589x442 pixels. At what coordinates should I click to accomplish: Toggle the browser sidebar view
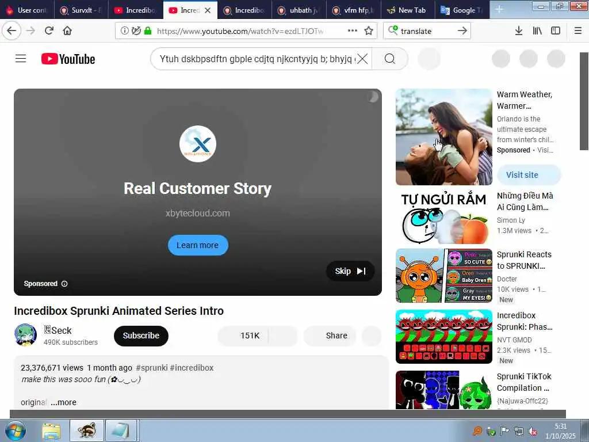click(x=556, y=31)
